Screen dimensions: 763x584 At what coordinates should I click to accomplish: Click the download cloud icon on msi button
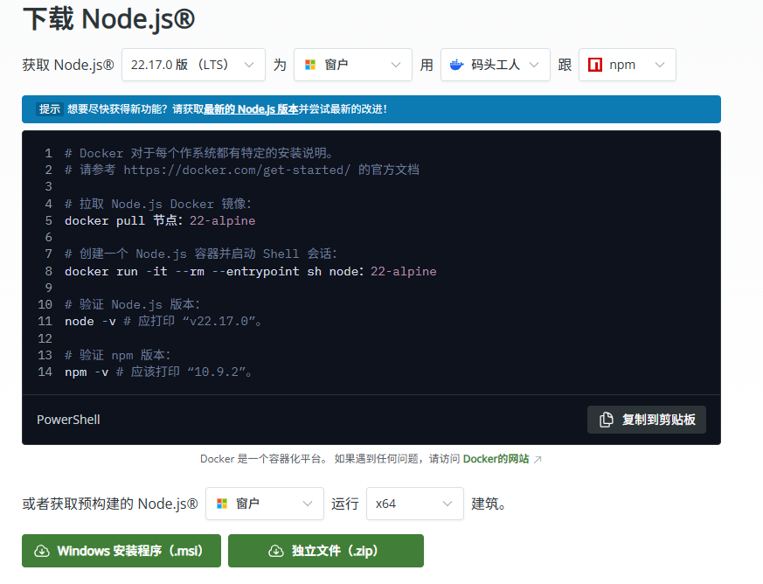tap(42, 551)
